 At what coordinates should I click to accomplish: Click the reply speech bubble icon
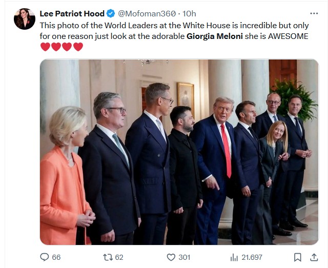(x=45, y=257)
